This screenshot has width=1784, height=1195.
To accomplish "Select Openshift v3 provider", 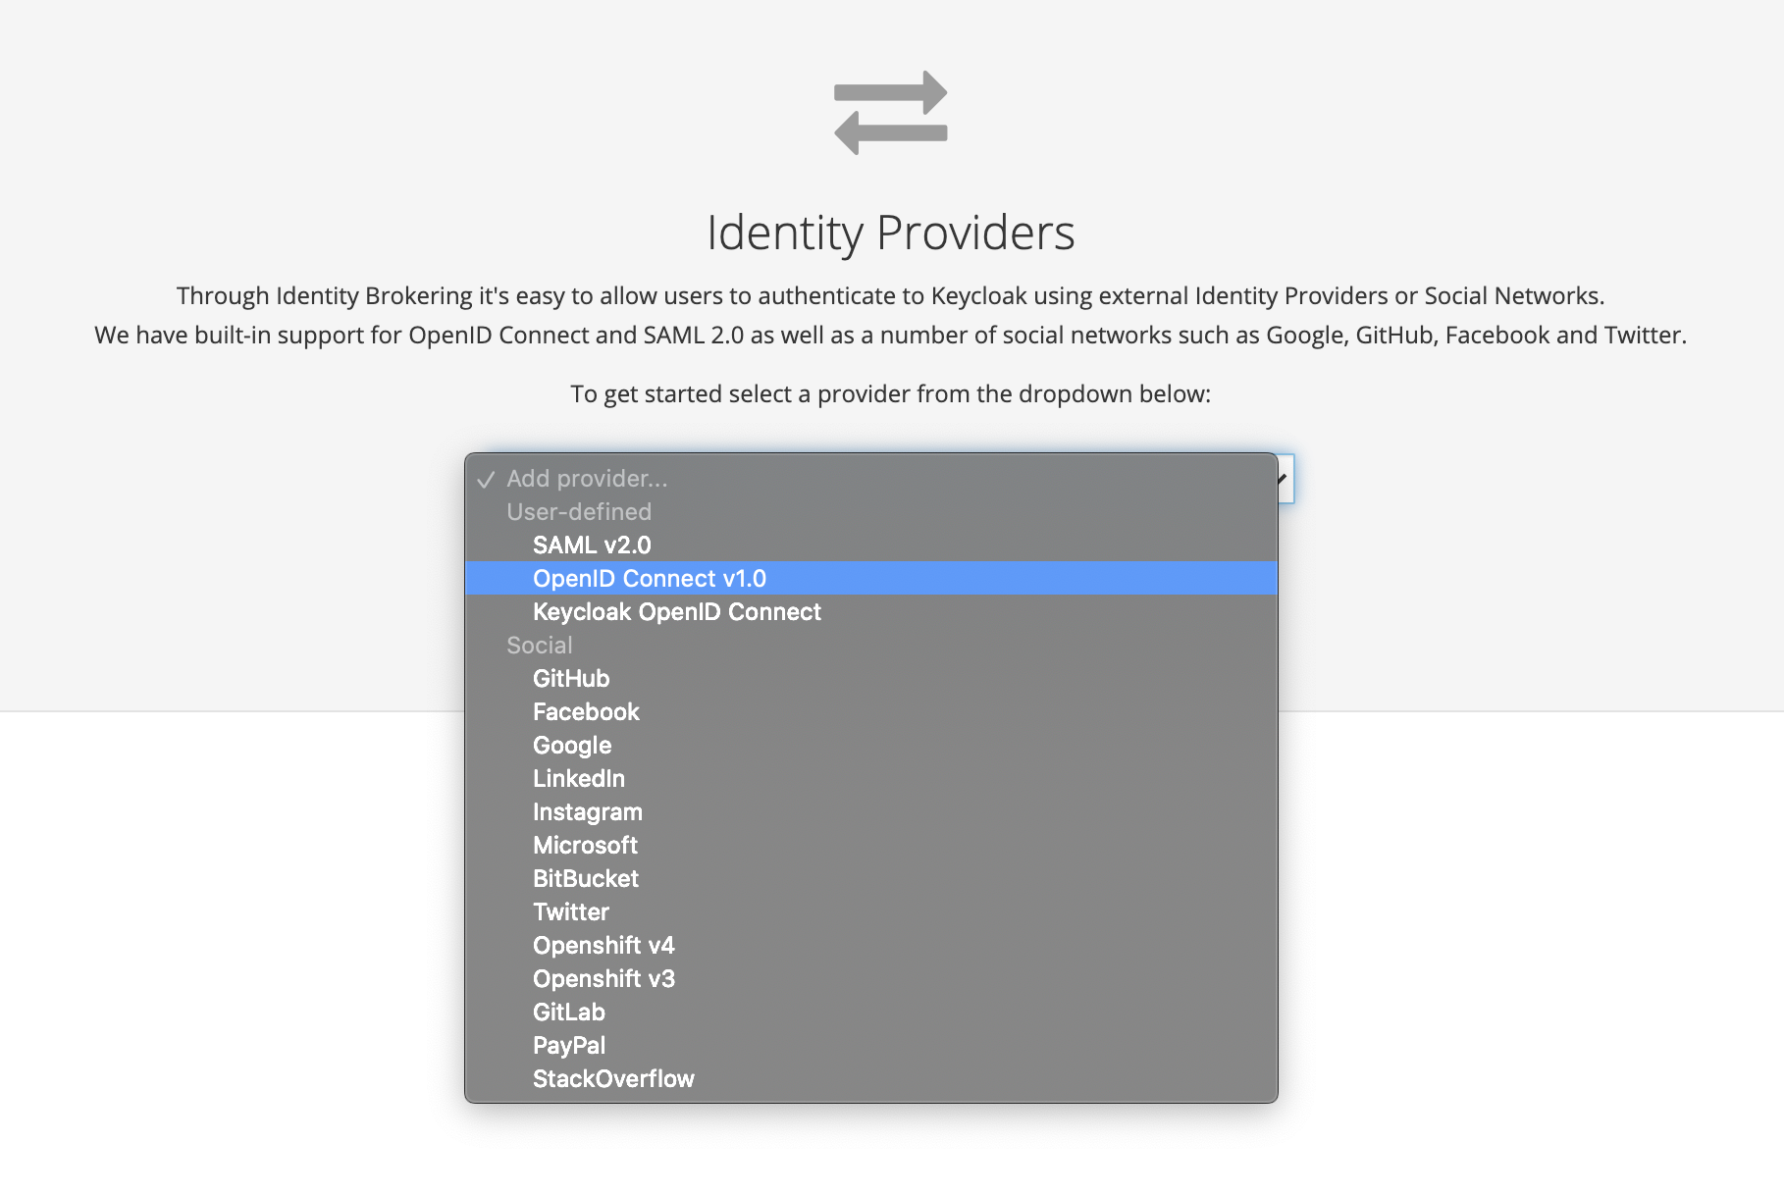I will click(603, 979).
